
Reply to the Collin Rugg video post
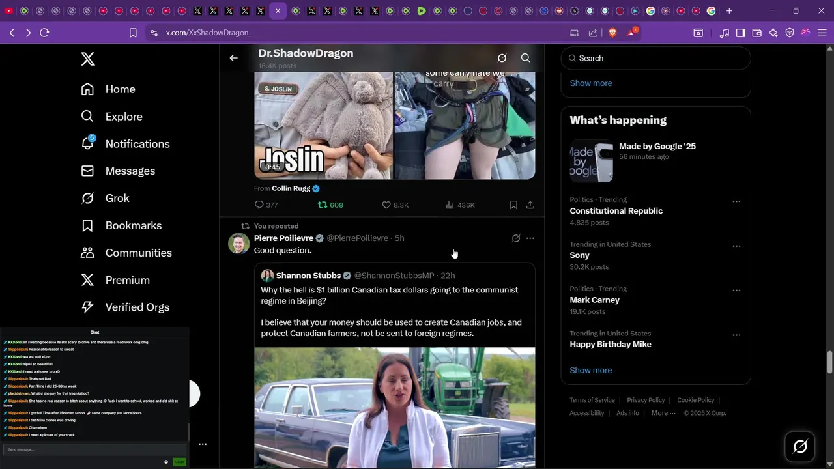click(x=266, y=205)
